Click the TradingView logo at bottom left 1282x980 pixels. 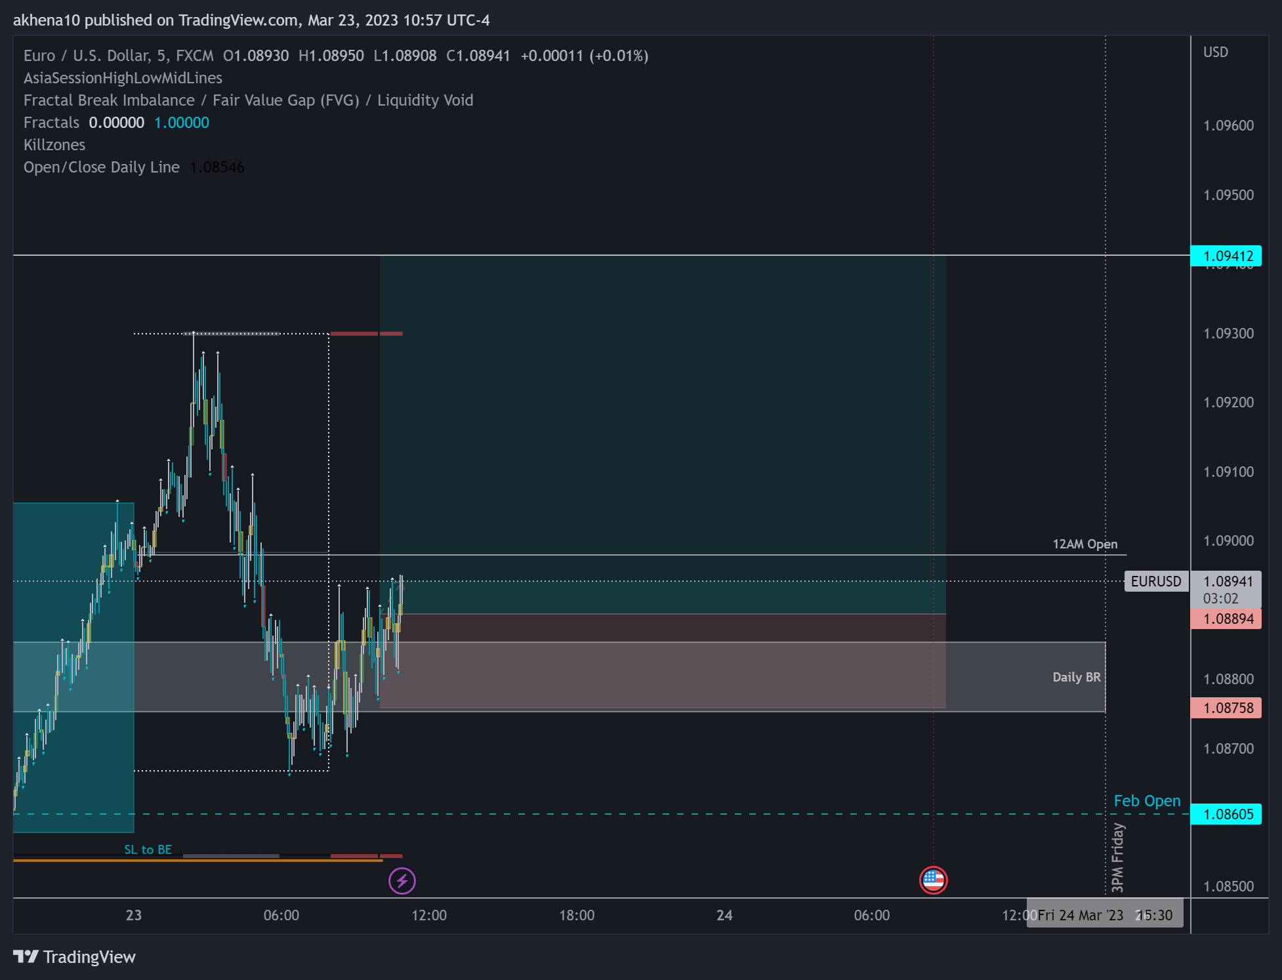pos(74,957)
